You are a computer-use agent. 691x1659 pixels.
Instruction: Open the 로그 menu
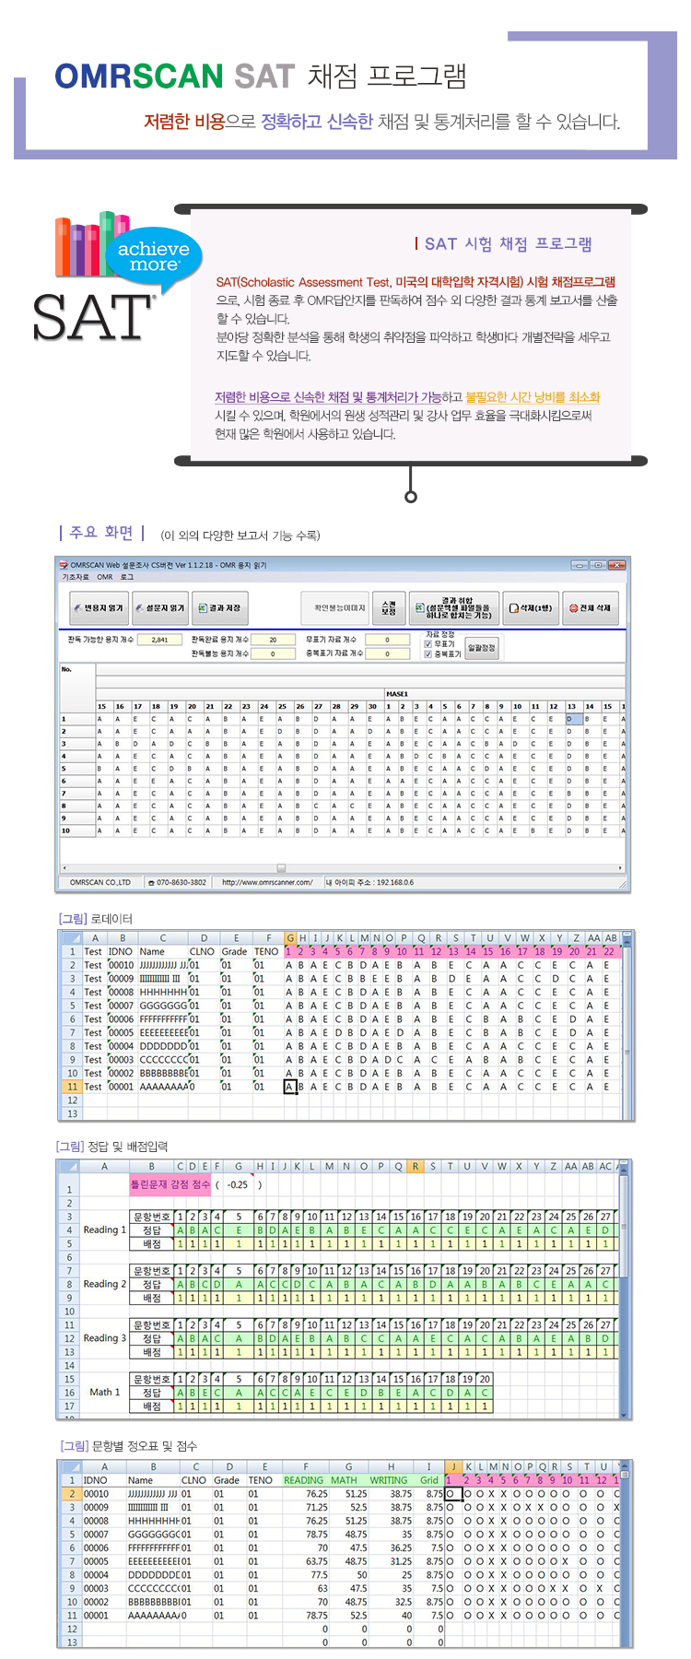pos(127,577)
